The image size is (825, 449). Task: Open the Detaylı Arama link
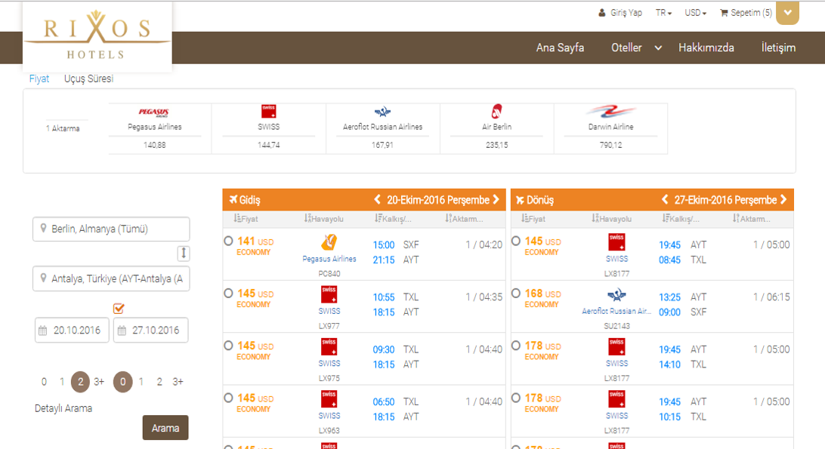[63, 408]
